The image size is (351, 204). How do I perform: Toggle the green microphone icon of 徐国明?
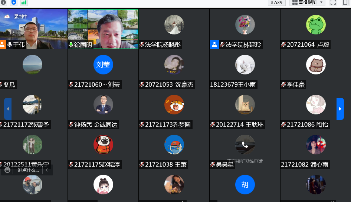coord(71,45)
